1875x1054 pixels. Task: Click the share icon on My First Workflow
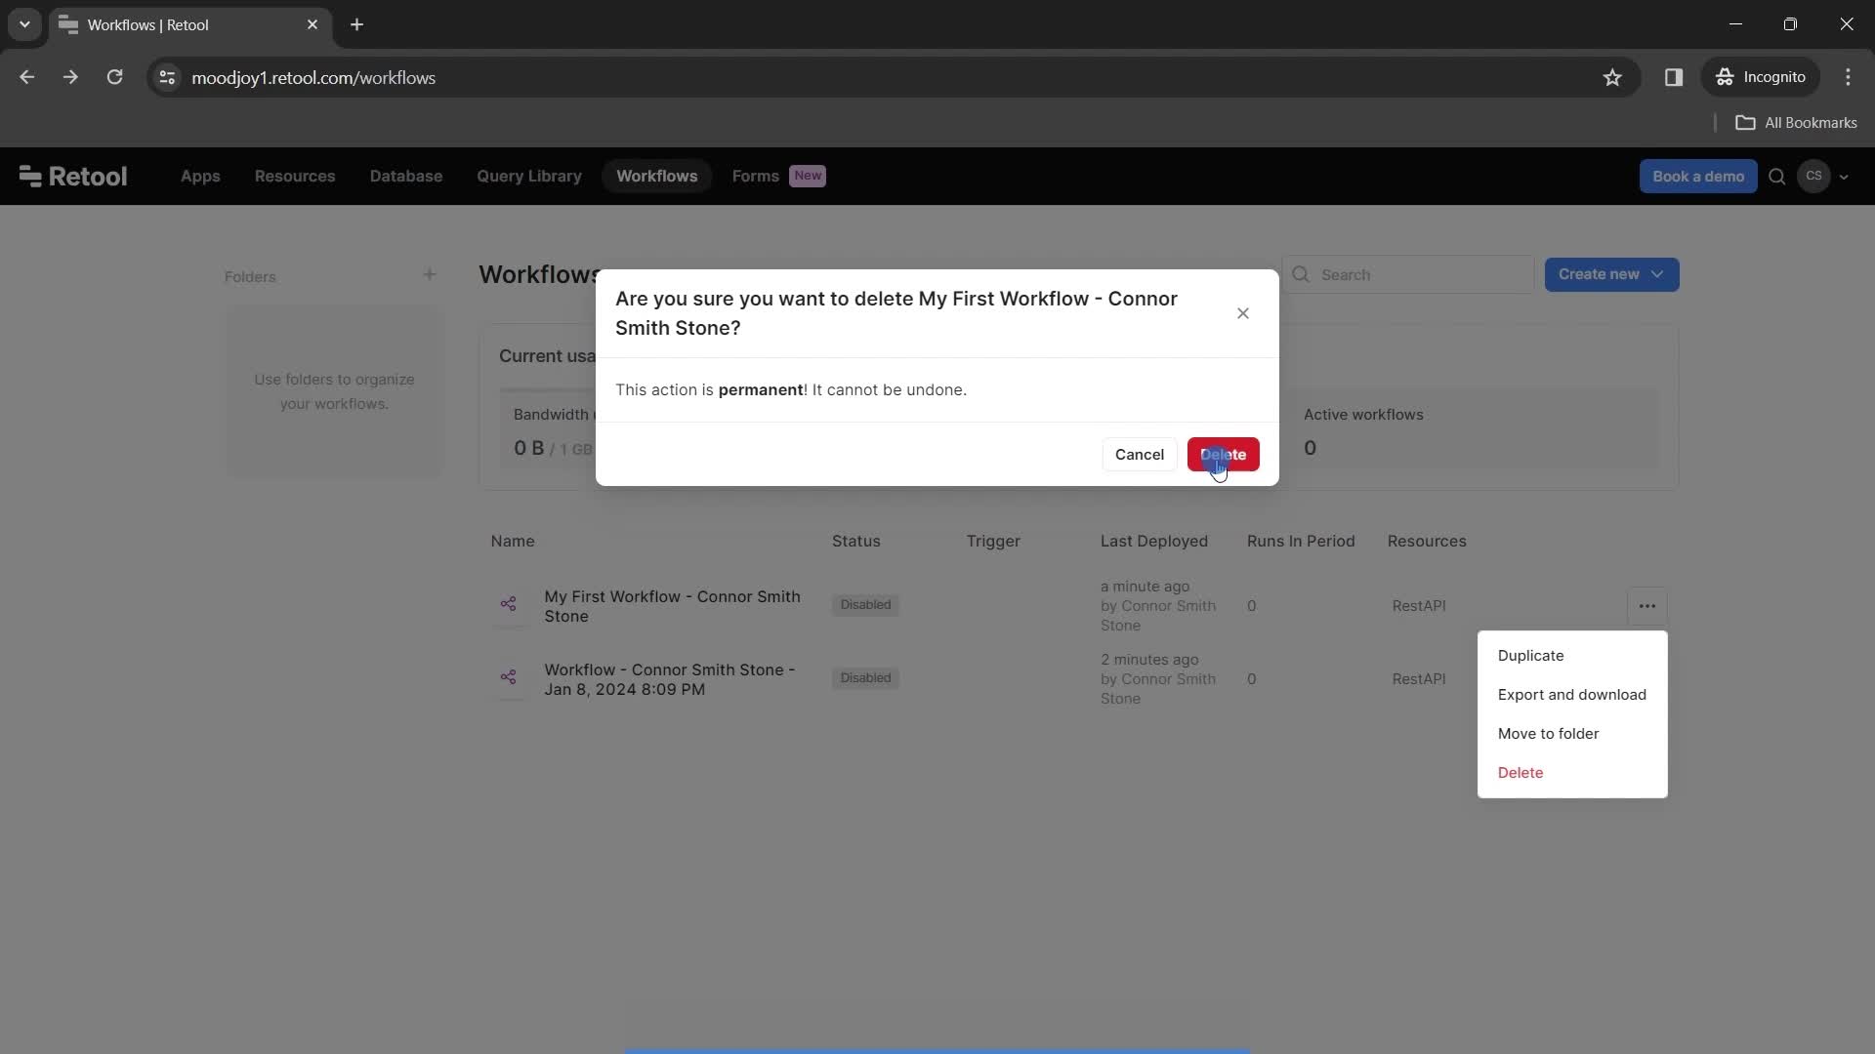point(509,605)
